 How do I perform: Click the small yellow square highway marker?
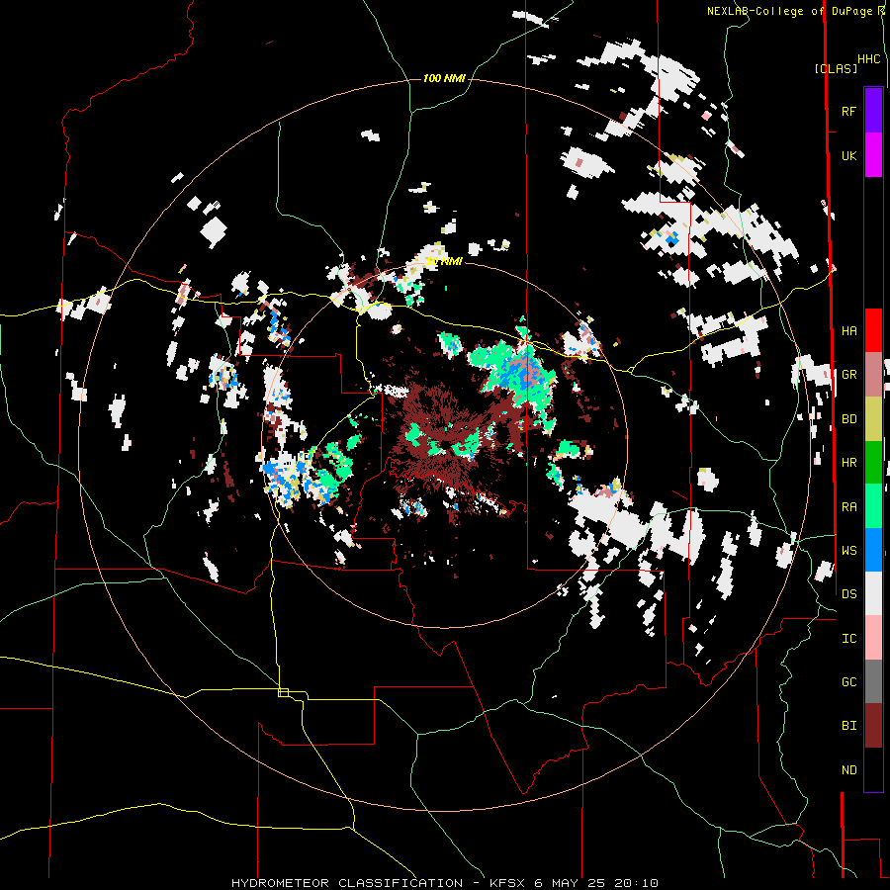point(283,692)
